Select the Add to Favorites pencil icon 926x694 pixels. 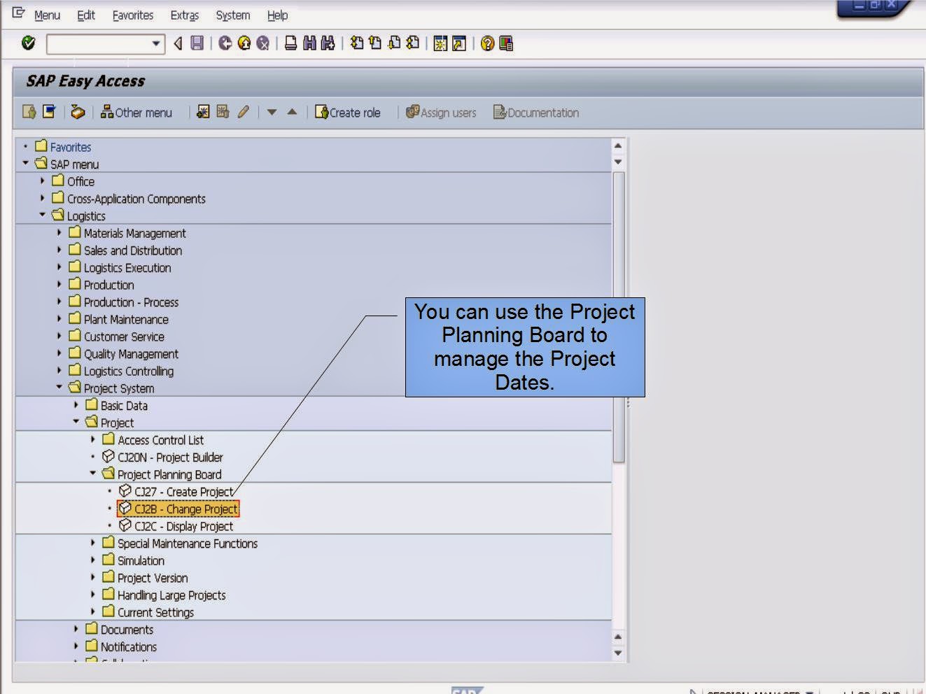(244, 112)
